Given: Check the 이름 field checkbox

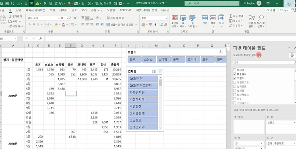Looking at the screenshot, I should tap(235, 99).
